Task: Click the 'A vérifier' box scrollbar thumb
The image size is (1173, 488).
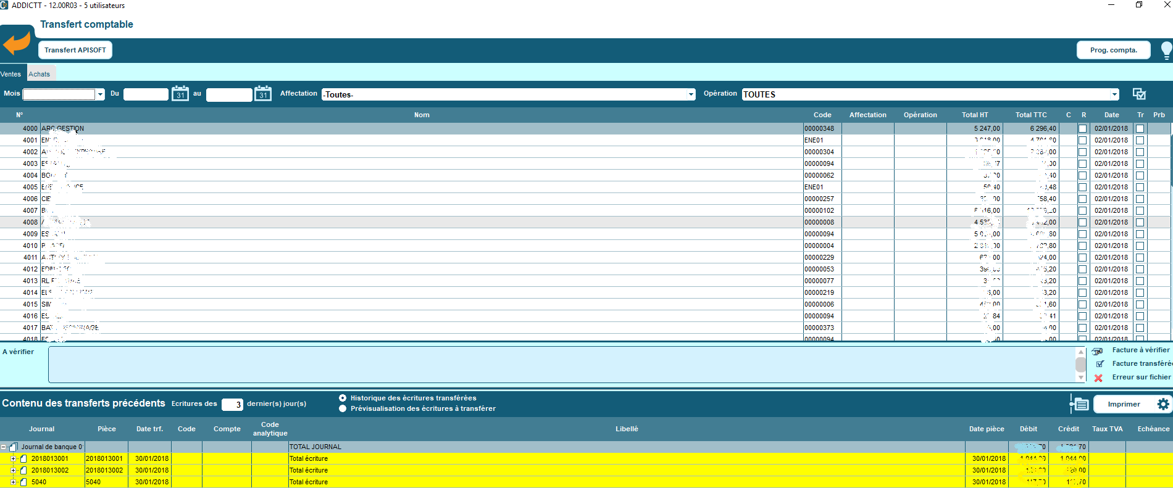Action: pos(1080,364)
